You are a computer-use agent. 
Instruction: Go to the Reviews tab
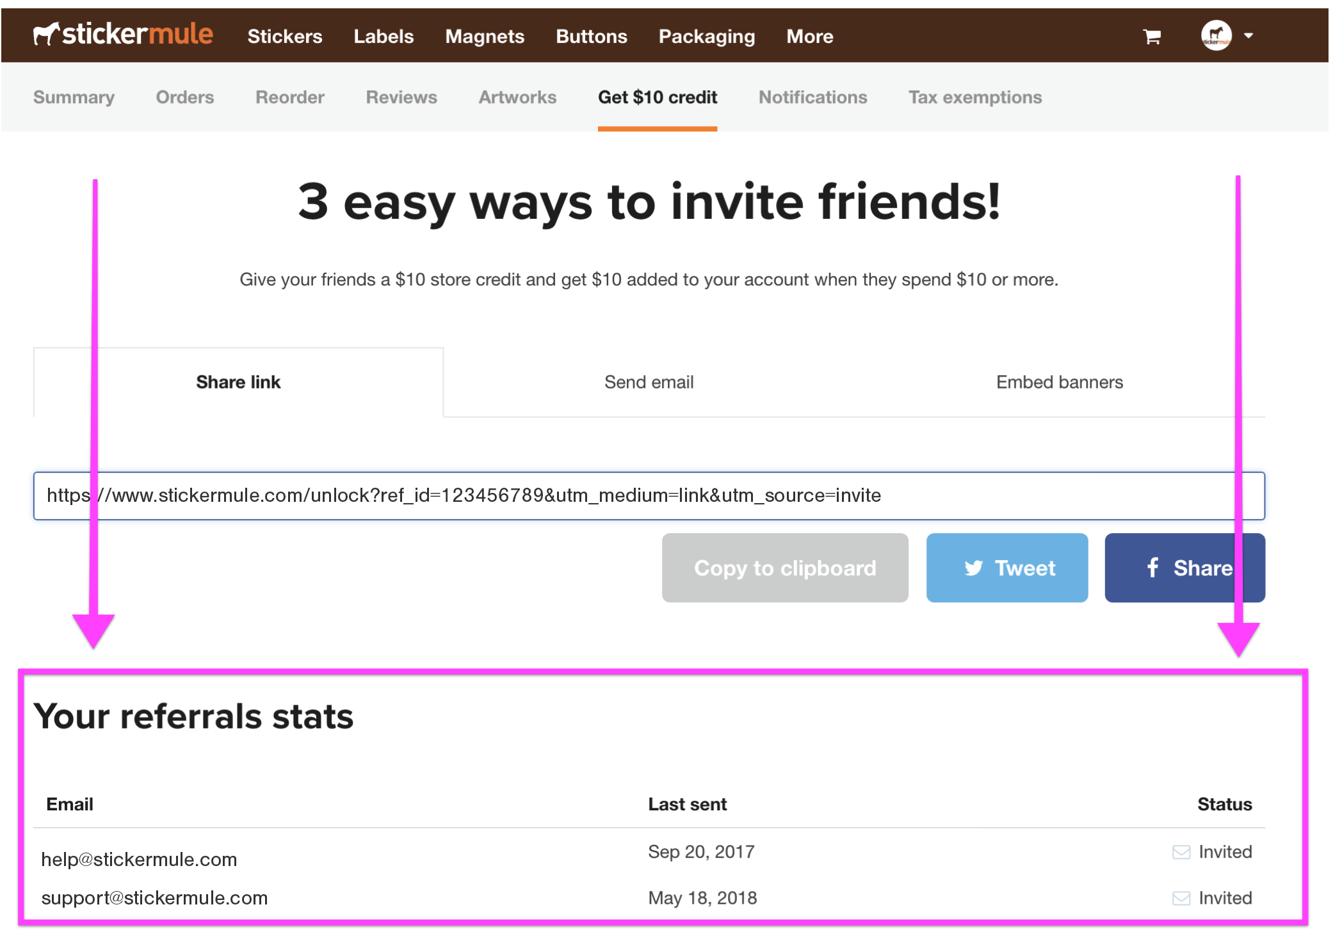point(401,97)
